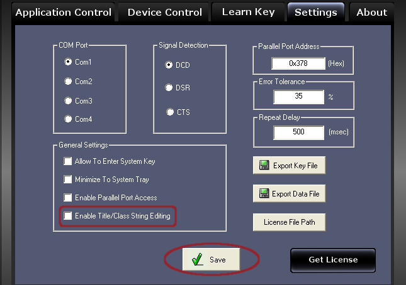406x285 pixels.
Task: Click the floppy disk icon on Export Data File
Action: coord(264,193)
